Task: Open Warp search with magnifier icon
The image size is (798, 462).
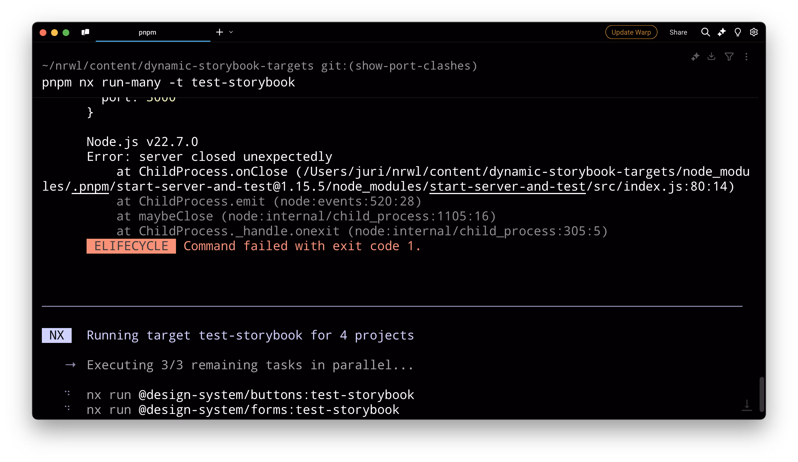Action: (x=705, y=32)
